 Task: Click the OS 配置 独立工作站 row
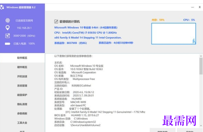pyautogui.click(x=69, y=76)
